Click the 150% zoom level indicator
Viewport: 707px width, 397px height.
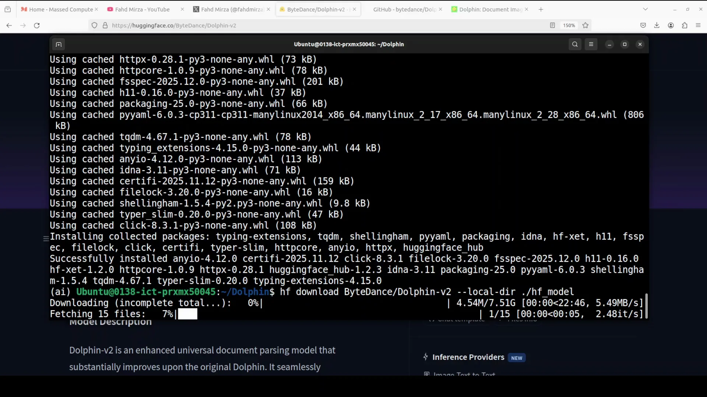pyautogui.click(x=569, y=25)
